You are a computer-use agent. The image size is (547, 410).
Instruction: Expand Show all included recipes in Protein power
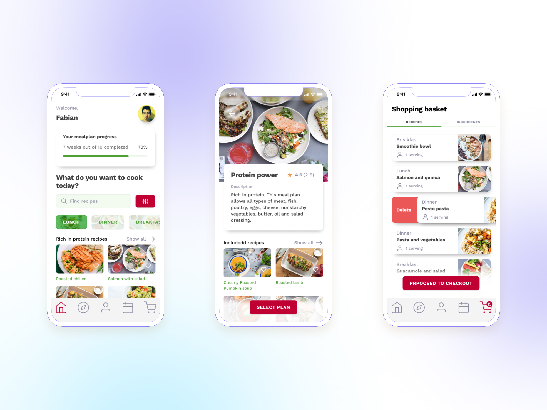coord(307,242)
